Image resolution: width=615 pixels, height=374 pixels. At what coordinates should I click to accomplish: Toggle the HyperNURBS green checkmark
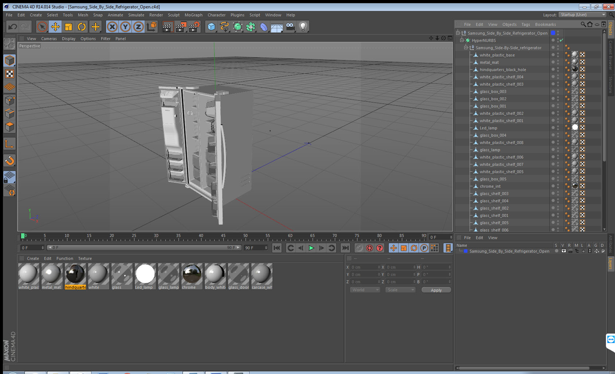[x=561, y=40]
